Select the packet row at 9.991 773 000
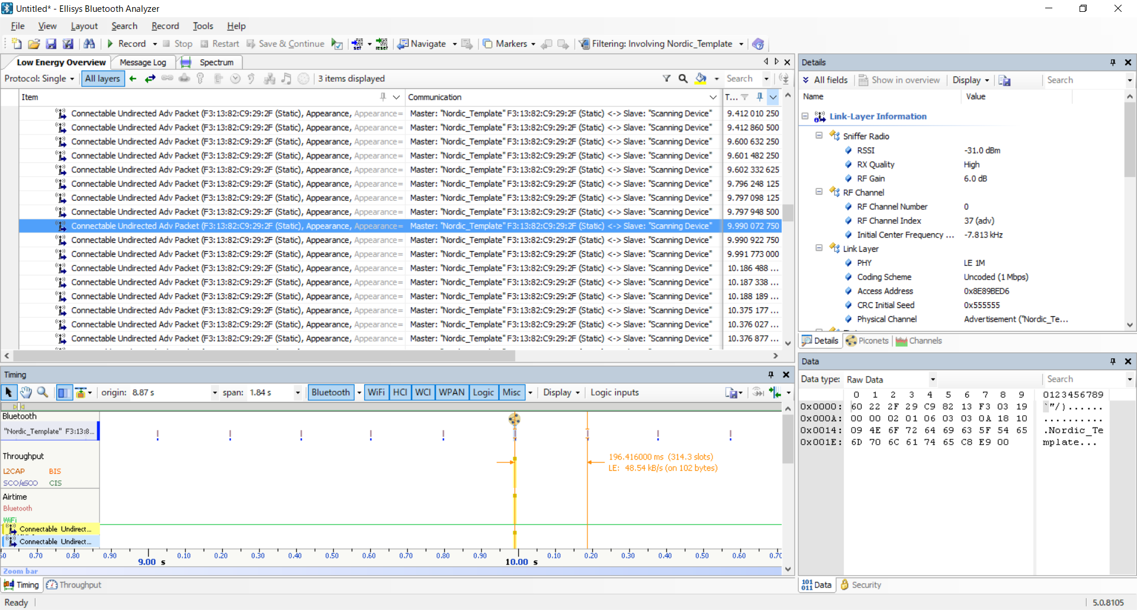Screen dimensions: 1137x610 tap(400, 254)
